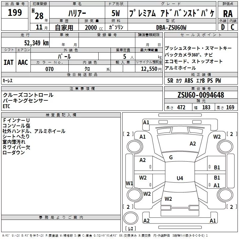
Task: Select chassis number ZSU60-0094648
Action: click(201, 95)
